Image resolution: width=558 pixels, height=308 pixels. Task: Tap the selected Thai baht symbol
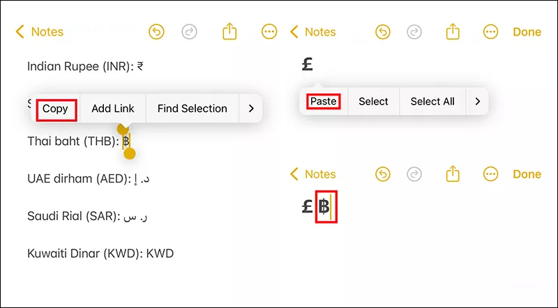126,141
